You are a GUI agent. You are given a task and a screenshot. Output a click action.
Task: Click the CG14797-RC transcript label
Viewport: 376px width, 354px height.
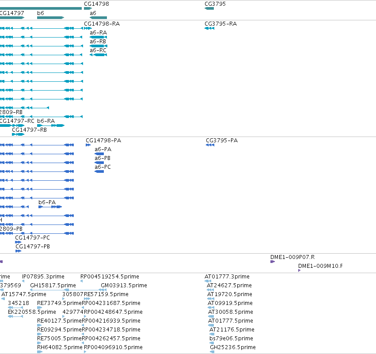pyautogui.click(x=17, y=121)
